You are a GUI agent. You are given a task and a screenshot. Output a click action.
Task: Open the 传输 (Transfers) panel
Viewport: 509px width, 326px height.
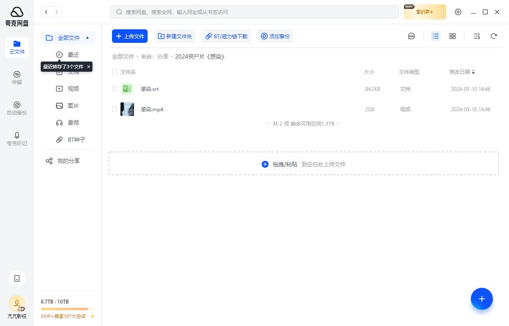coord(17,78)
